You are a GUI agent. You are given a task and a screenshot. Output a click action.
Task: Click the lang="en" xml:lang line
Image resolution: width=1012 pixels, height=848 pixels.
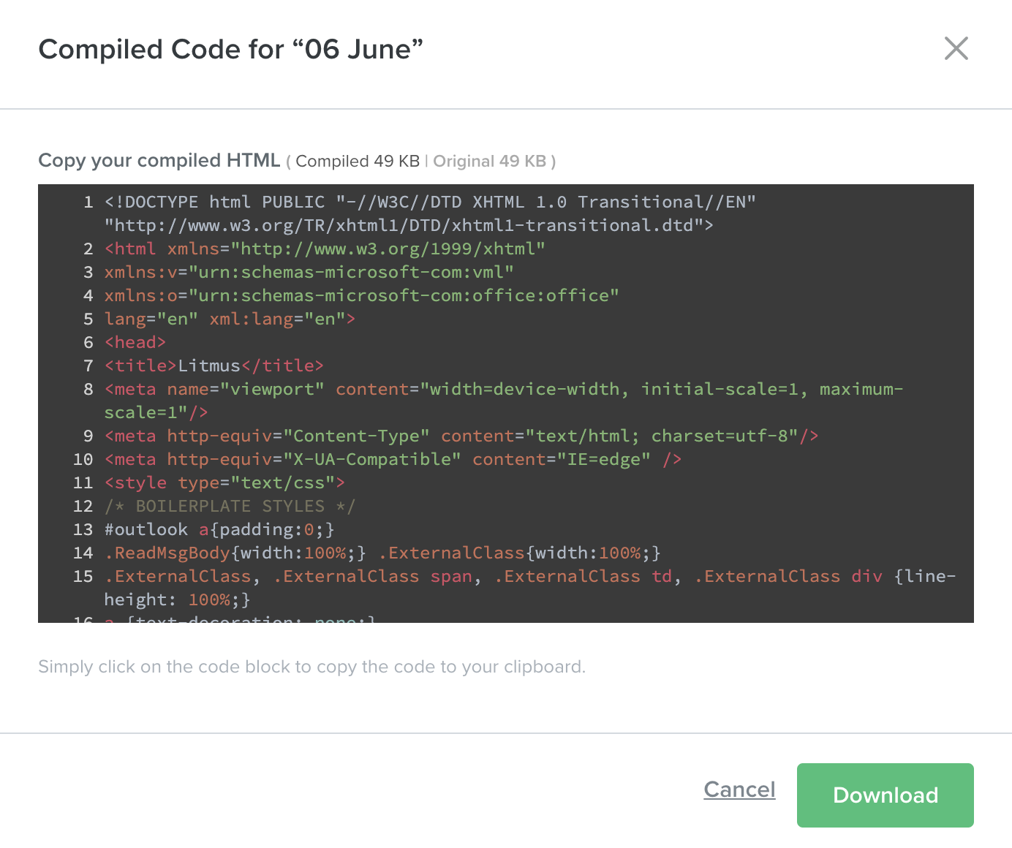[x=230, y=319]
